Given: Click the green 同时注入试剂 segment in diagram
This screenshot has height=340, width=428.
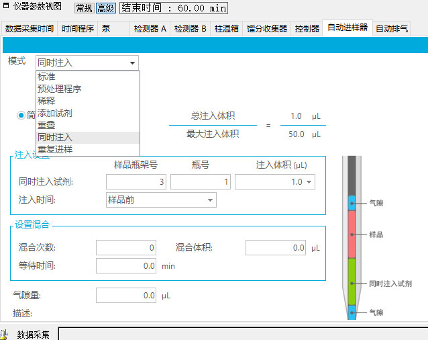Looking at the screenshot, I should tap(352, 282).
